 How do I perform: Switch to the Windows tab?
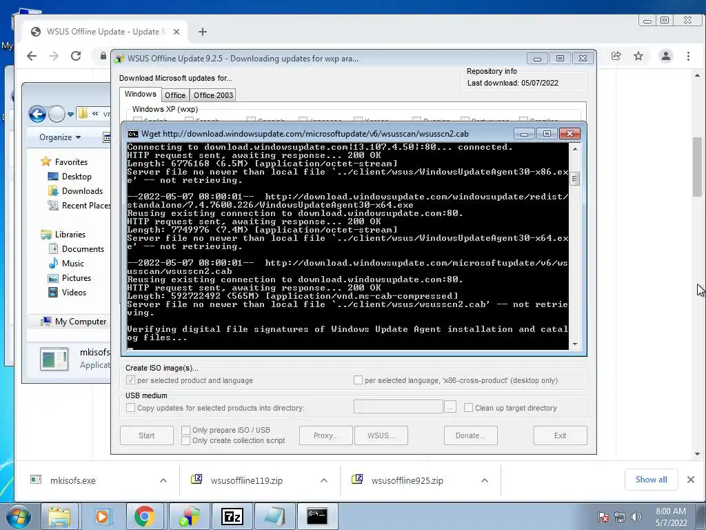click(141, 94)
